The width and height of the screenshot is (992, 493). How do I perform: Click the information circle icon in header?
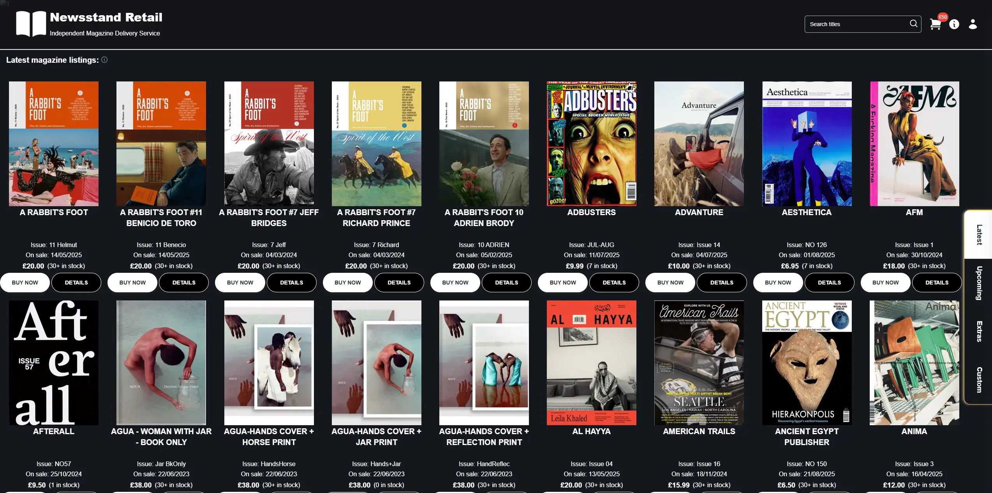pos(954,25)
